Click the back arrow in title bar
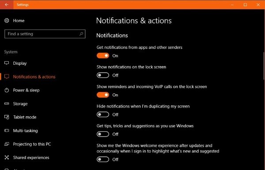Image resolution: width=265 pixels, height=170 pixels. pyautogui.click(x=7, y=4)
